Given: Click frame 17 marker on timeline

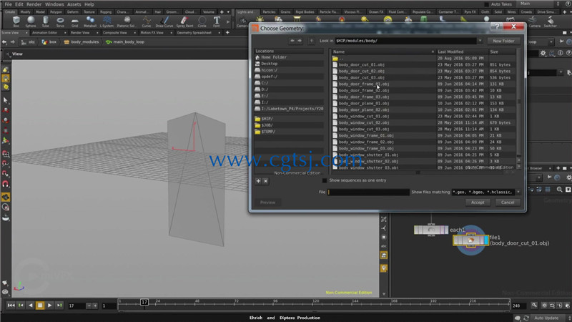Looking at the screenshot, I should coord(144,302).
